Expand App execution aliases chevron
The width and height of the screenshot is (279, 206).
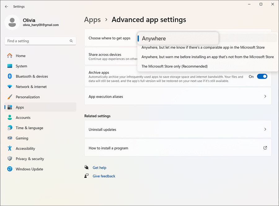coord(265,96)
